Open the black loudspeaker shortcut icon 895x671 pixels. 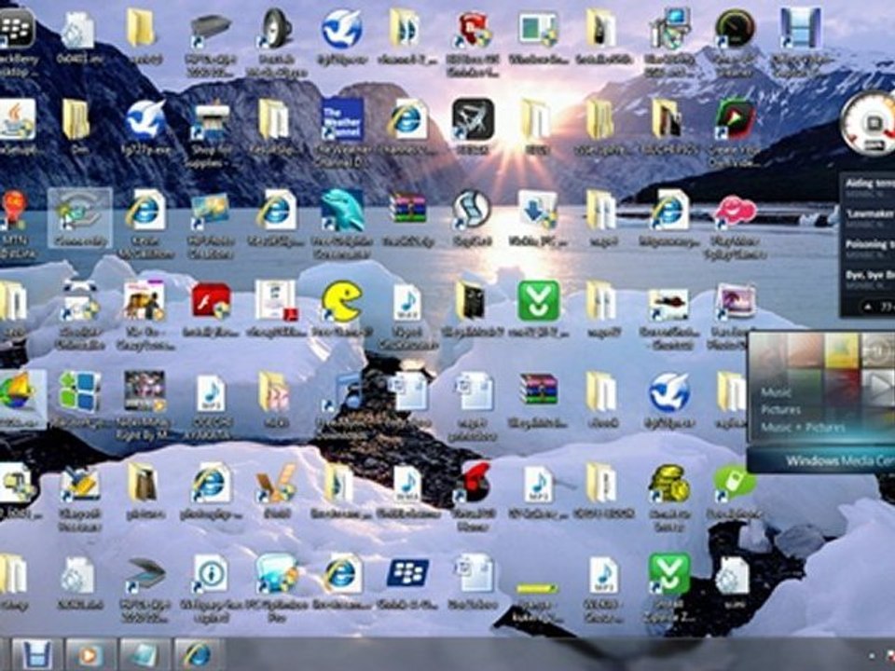(276, 28)
